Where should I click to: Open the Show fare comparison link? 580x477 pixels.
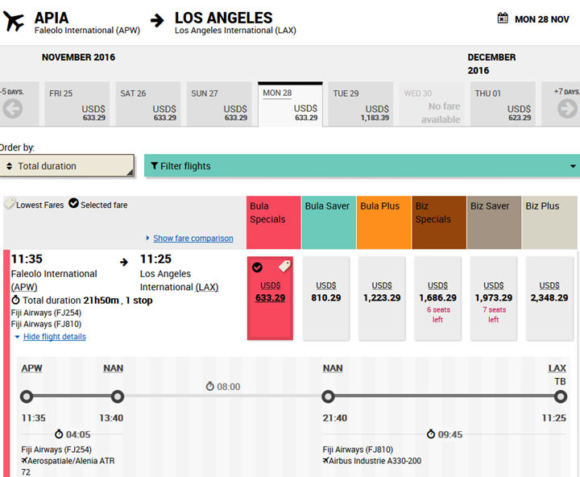click(193, 238)
